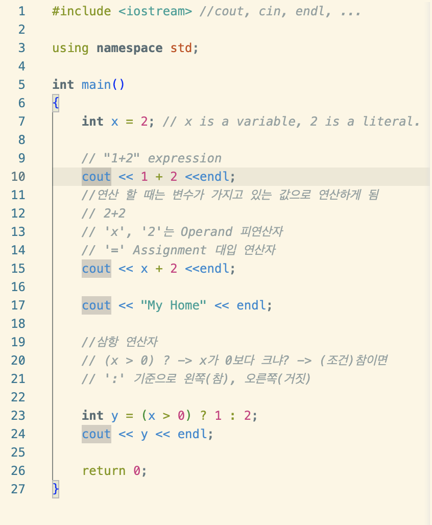Click line number 27 in the gutter

coord(18,489)
